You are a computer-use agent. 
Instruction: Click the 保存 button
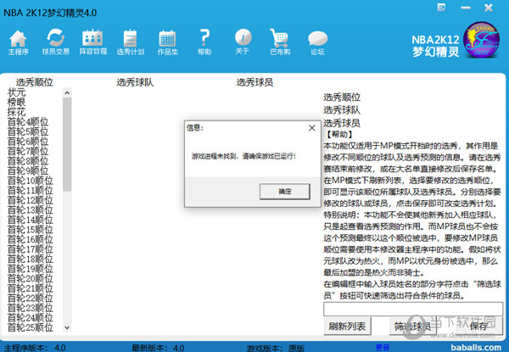pyautogui.click(x=478, y=326)
